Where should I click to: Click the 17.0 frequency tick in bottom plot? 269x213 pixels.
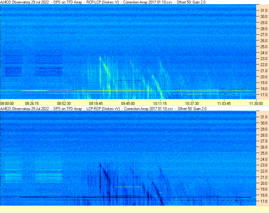264,201
